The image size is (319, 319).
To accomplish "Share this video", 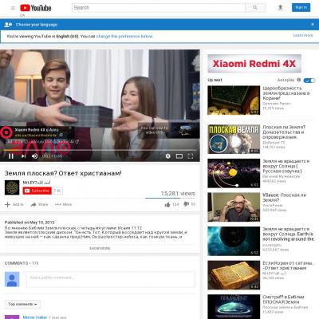I will click(39, 204).
